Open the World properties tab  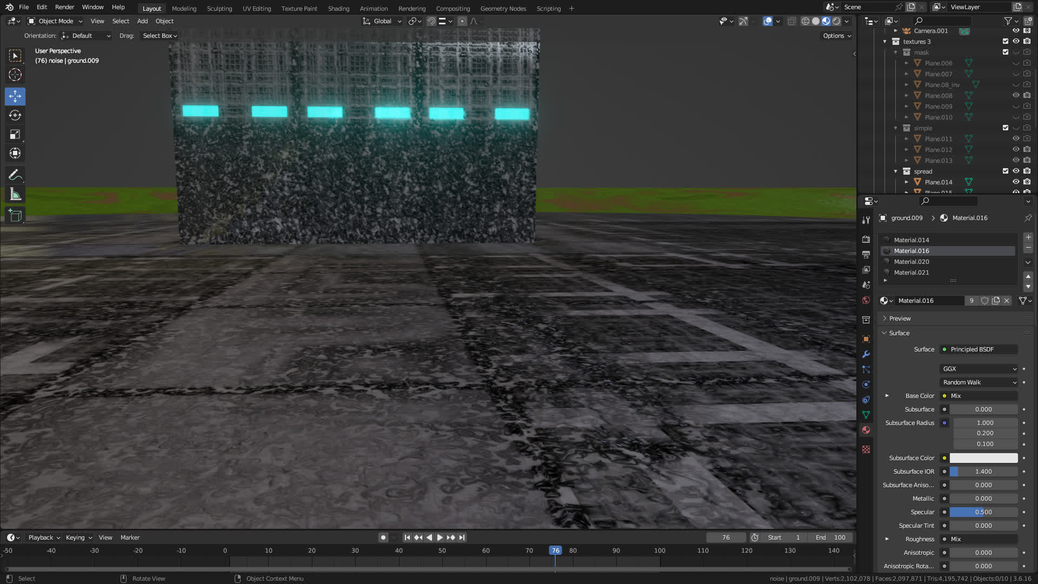(x=866, y=301)
